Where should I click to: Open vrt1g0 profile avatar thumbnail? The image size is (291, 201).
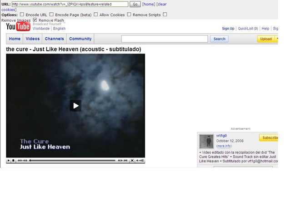point(206,142)
